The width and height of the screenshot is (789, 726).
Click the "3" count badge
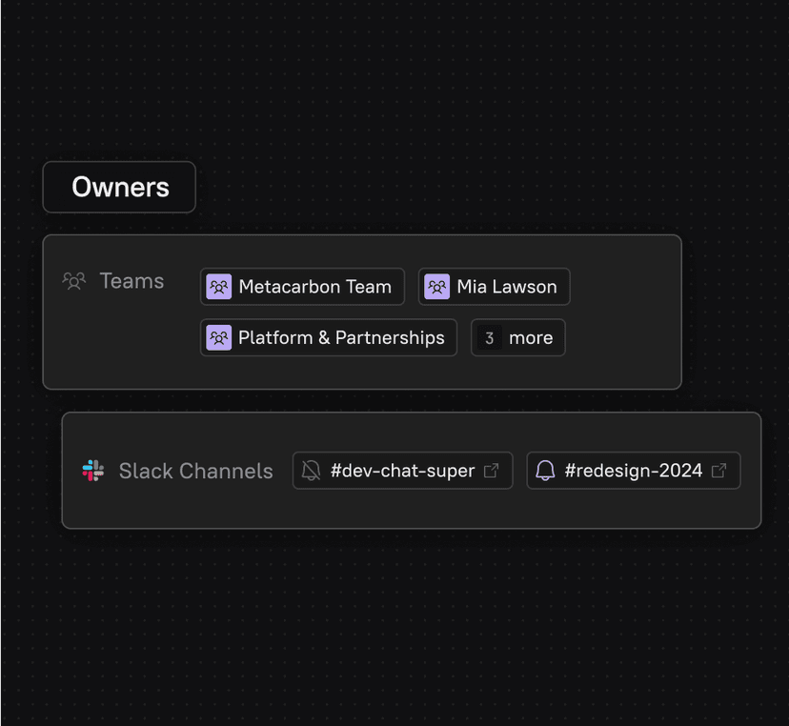pyautogui.click(x=490, y=338)
